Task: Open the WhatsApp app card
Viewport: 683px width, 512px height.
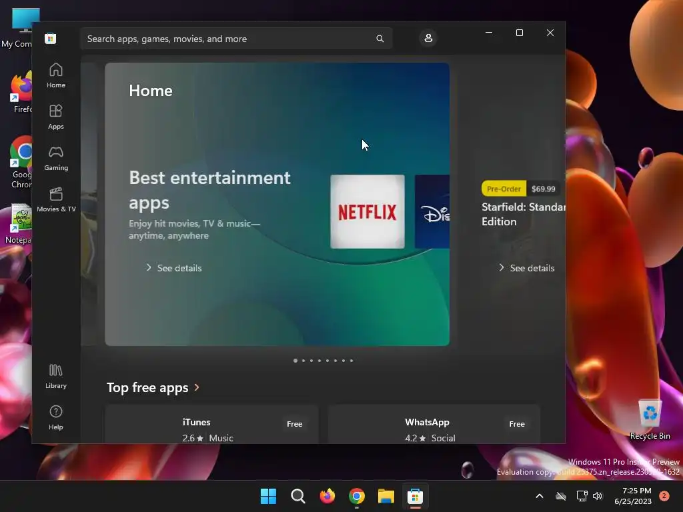Action: tap(434, 425)
